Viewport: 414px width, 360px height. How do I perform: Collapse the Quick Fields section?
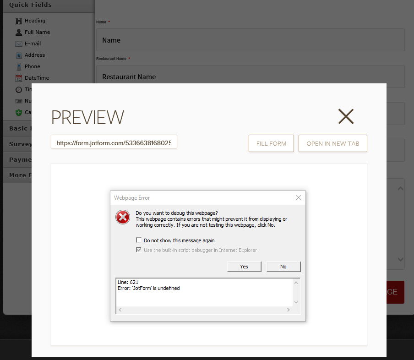click(30, 5)
